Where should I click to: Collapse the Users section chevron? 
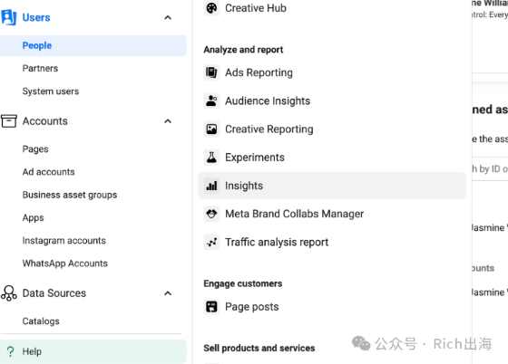tap(168, 17)
